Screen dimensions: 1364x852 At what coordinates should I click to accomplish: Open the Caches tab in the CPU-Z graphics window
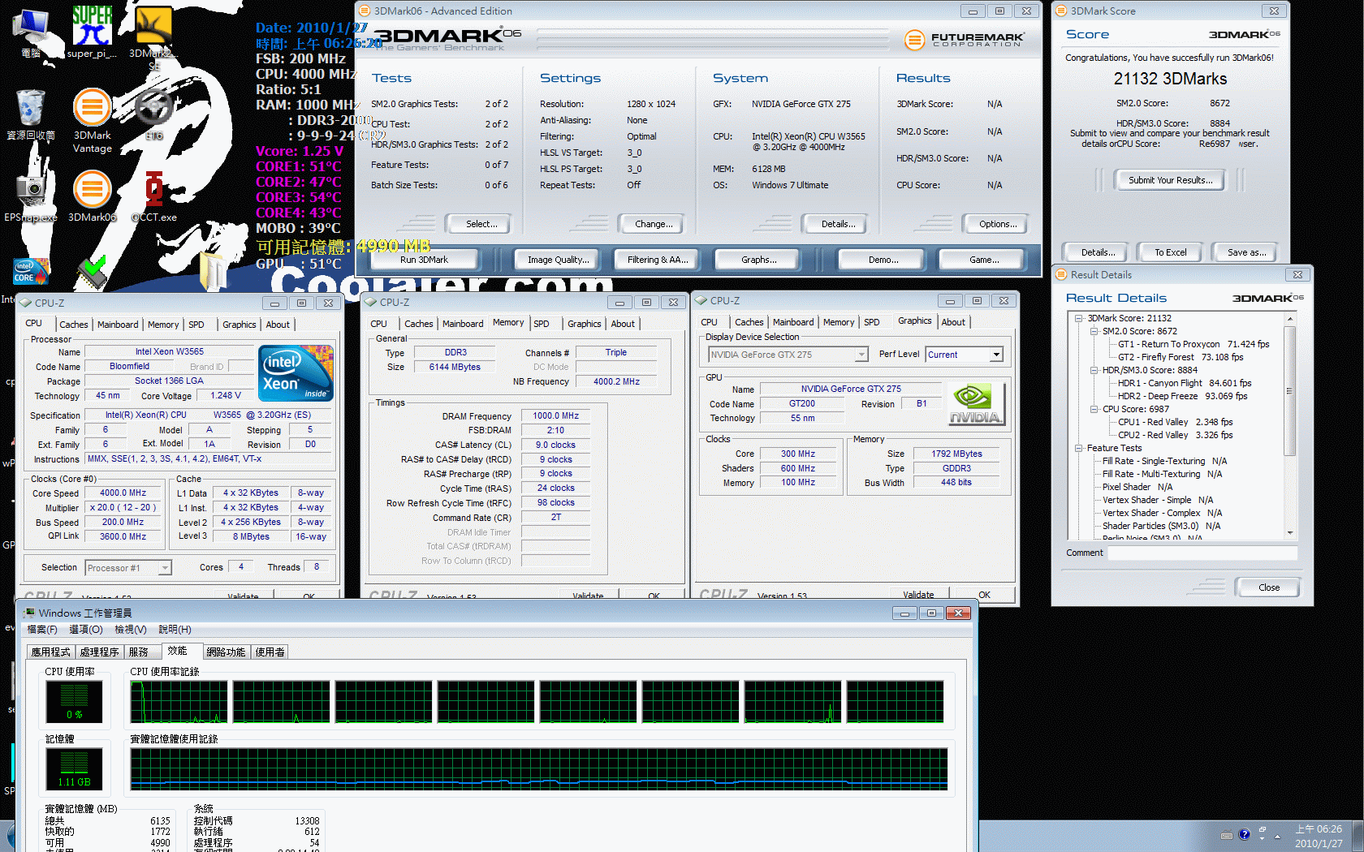click(749, 322)
